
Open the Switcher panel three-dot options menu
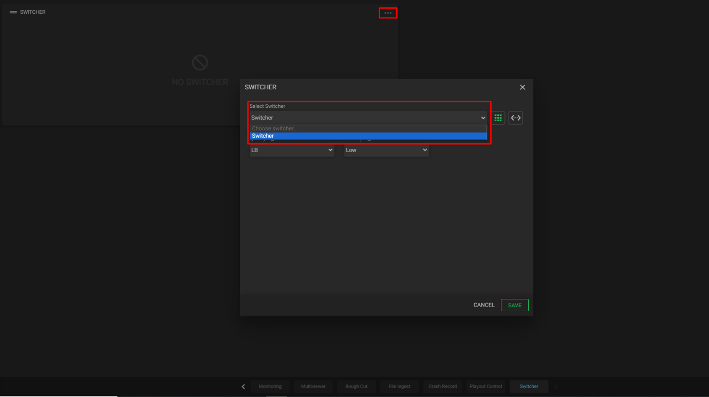coord(388,13)
